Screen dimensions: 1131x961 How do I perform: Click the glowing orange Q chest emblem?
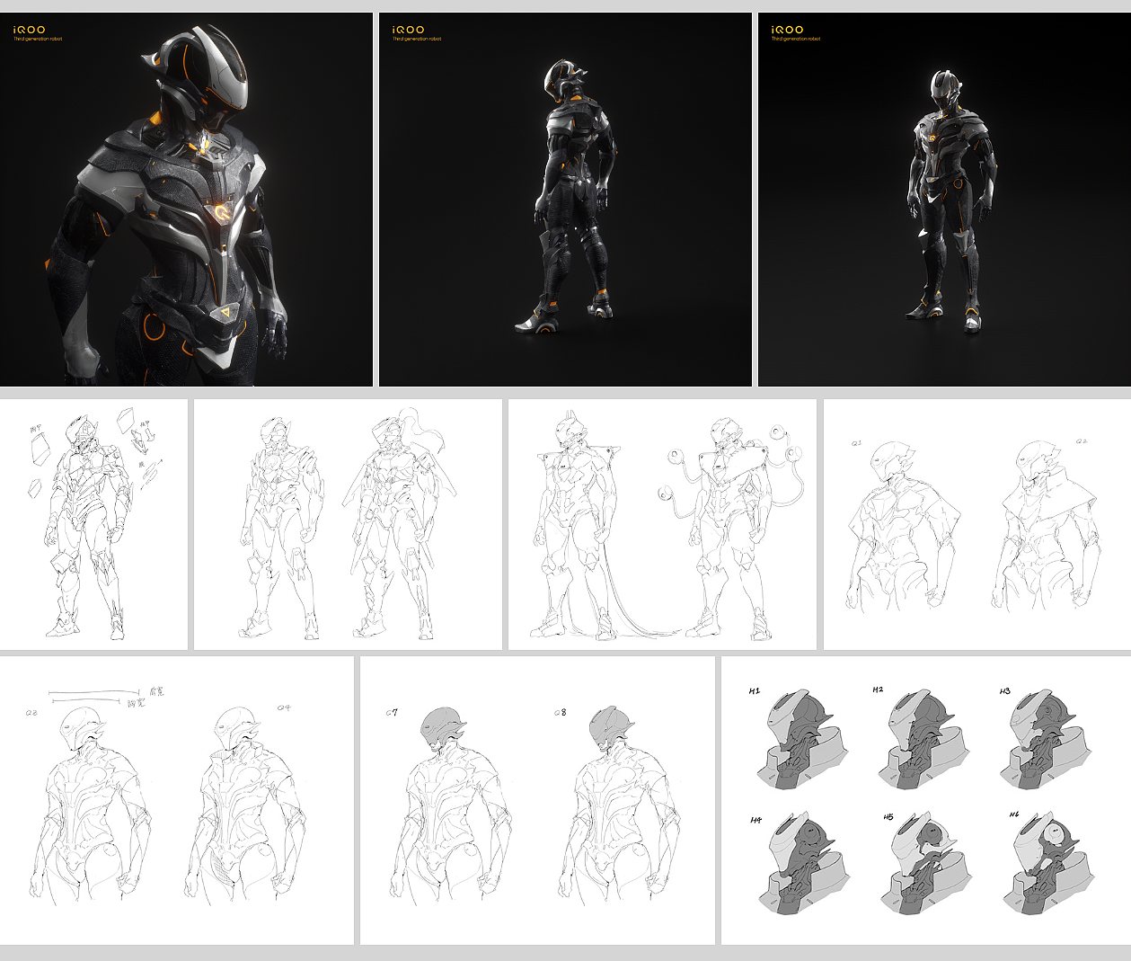(222, 212)
